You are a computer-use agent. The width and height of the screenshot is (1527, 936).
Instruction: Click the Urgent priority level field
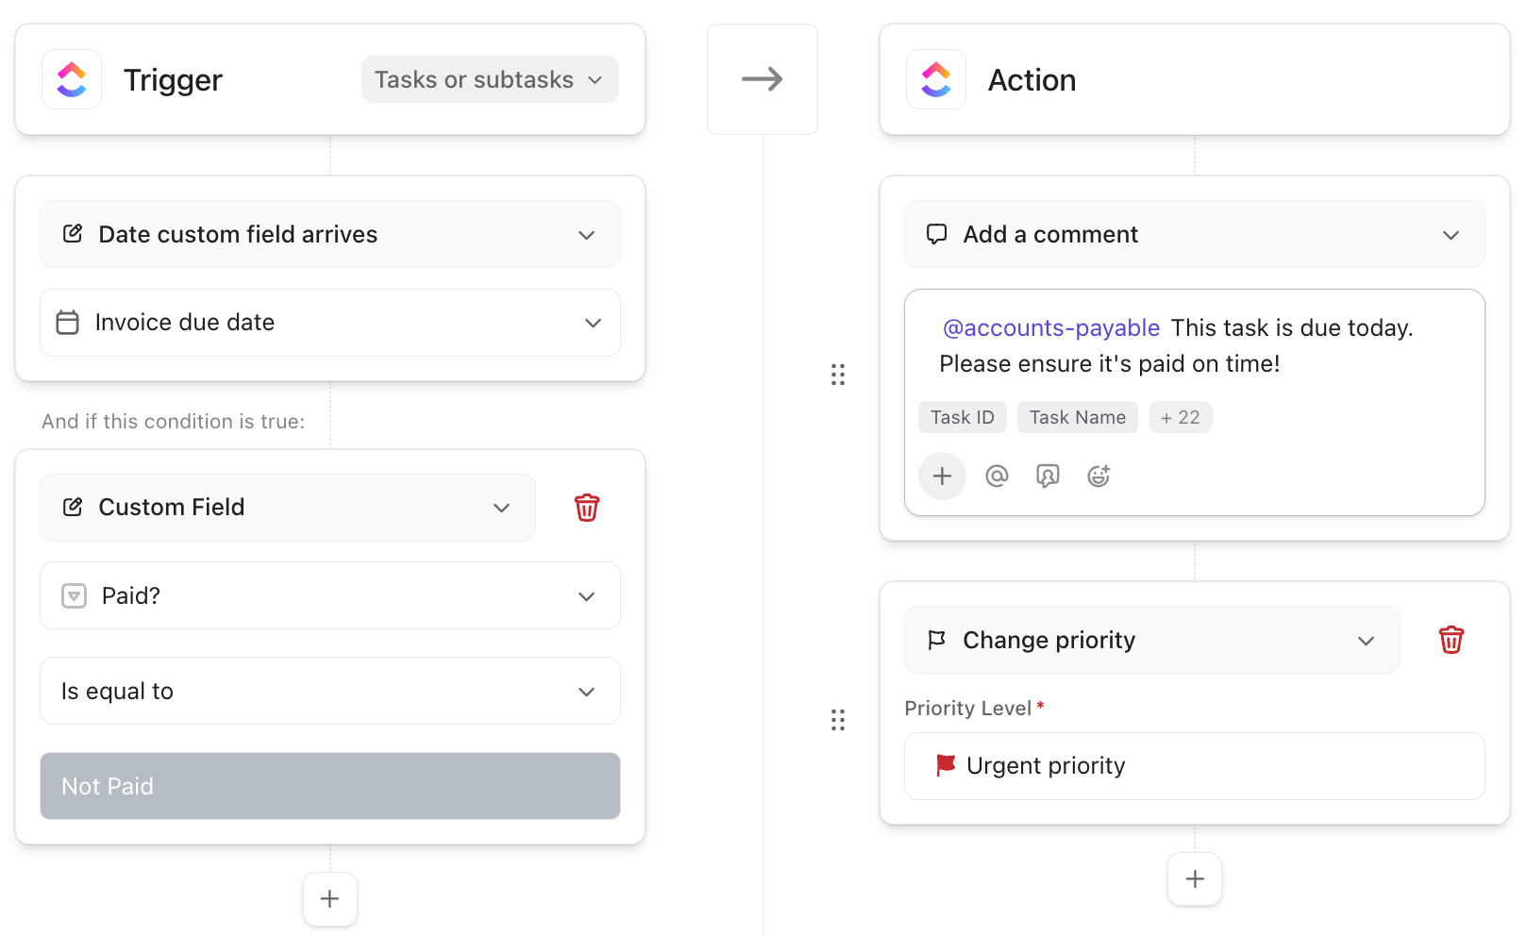1194,766
